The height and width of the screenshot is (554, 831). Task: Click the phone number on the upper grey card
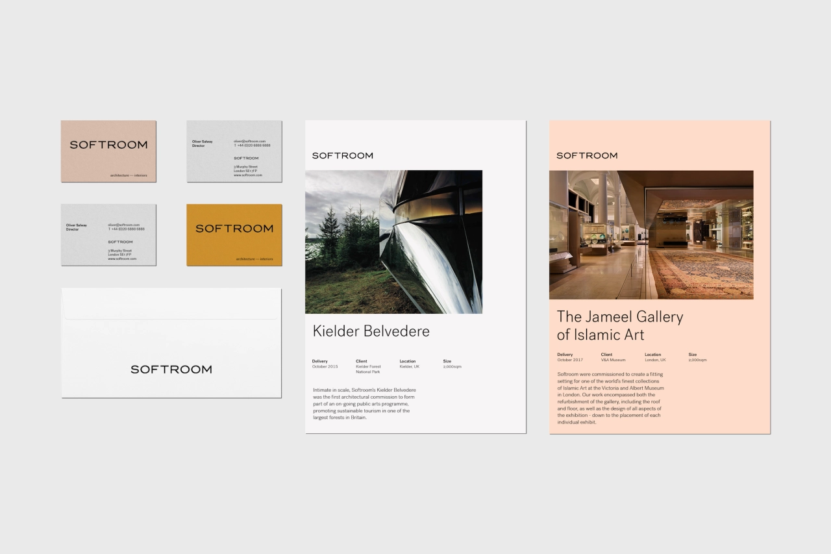(252, 145)
